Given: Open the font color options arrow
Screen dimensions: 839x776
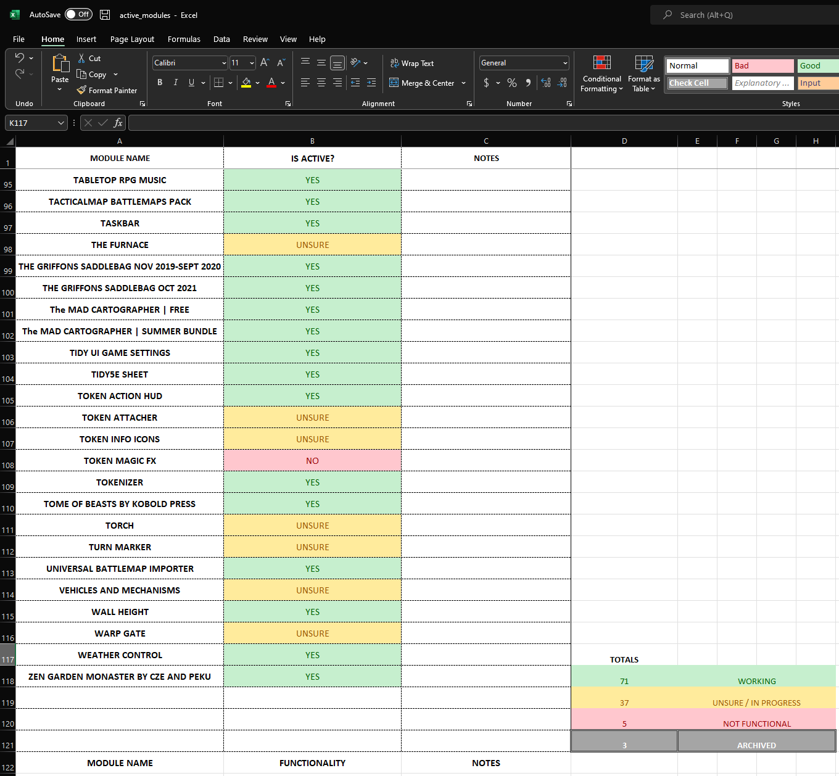Looking at the screenshot, I should [283, 83].
